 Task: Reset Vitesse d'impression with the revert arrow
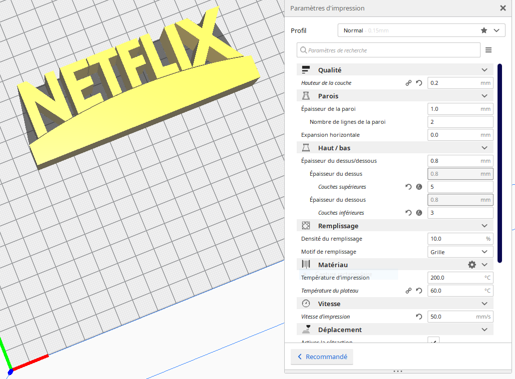point(419,316)
